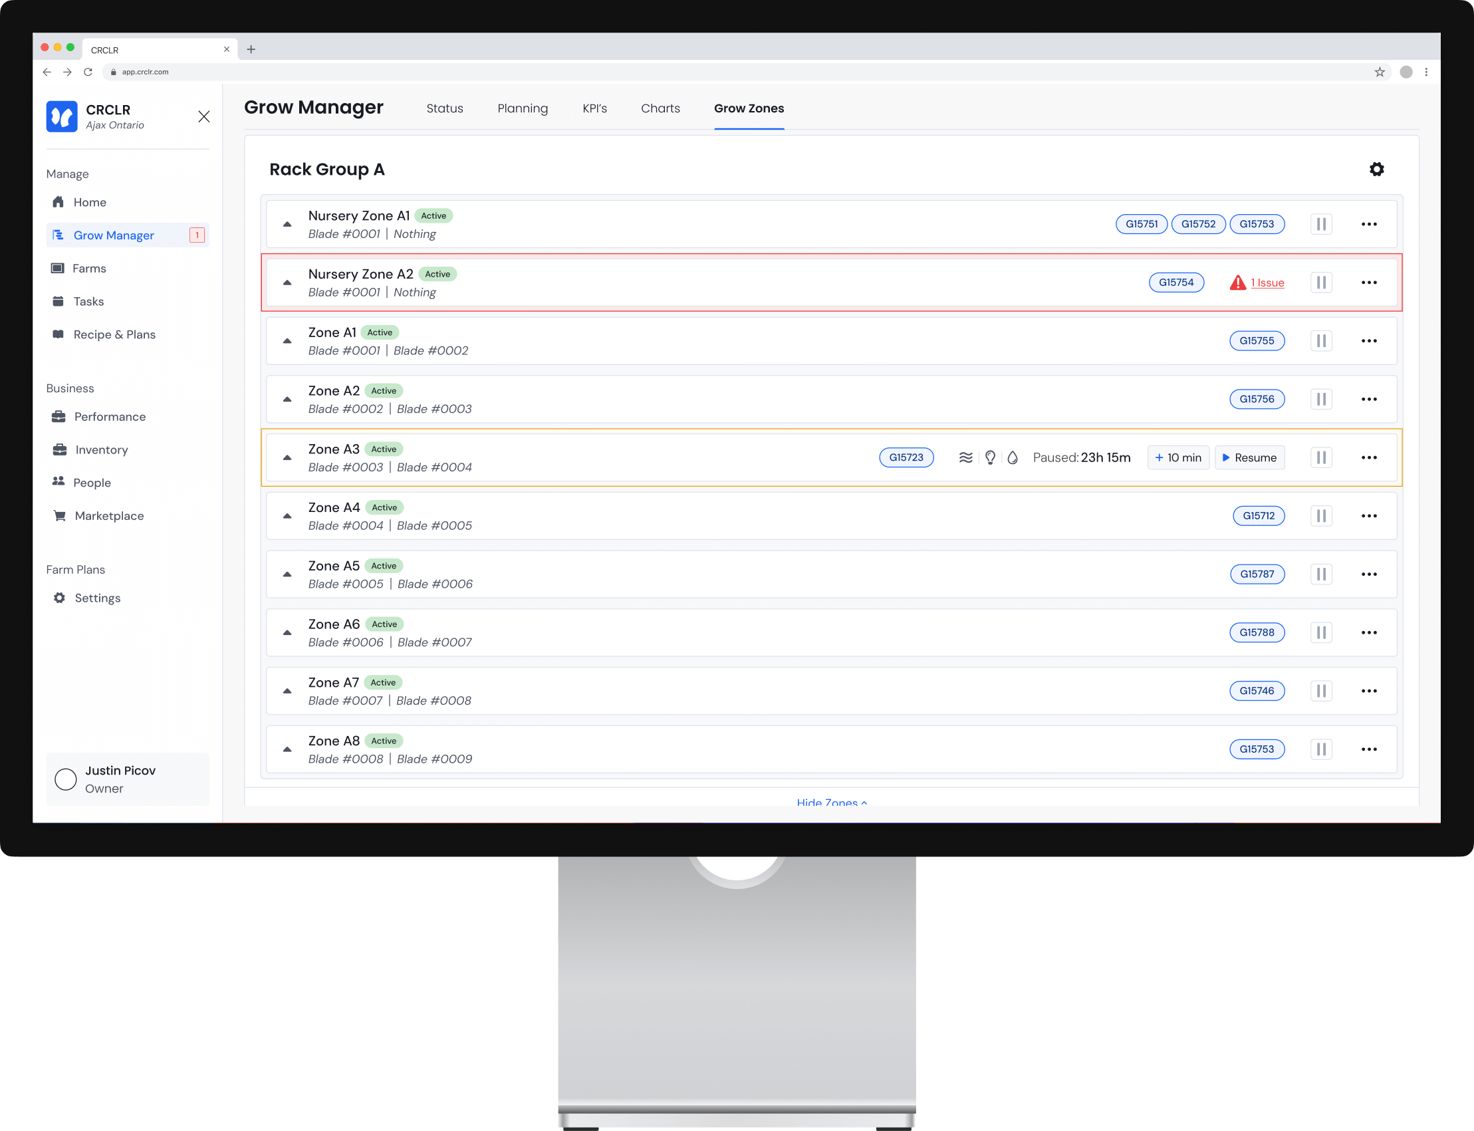Screen dimensions: 1474x1131
Task: Open the Charts tab
Action: (660, 108)
